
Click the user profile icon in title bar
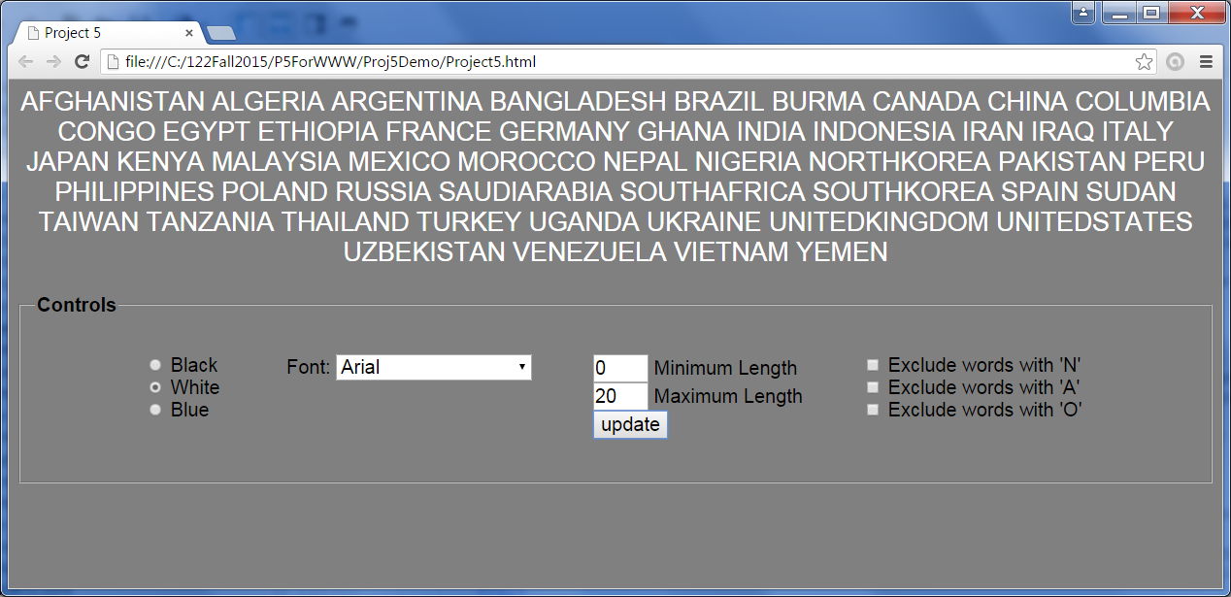[x=1083, y=12]
